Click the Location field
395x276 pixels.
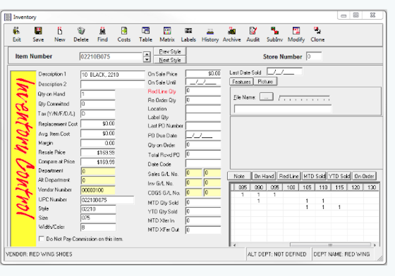(x=203, y=108)
